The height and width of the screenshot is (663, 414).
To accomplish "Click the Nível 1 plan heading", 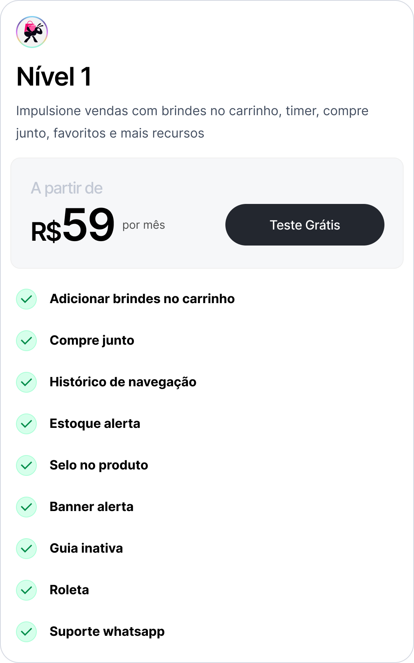I will (x=54, y=76).
